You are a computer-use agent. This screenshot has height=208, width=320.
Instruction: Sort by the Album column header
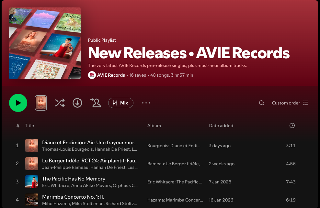pyautogui.click(x=154, y=126)
